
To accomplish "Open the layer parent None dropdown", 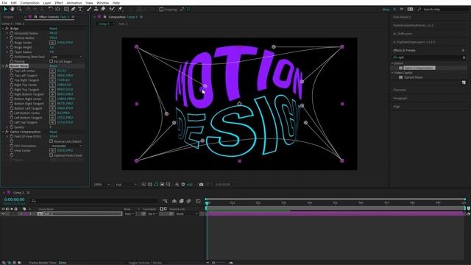I will point(187,214).
